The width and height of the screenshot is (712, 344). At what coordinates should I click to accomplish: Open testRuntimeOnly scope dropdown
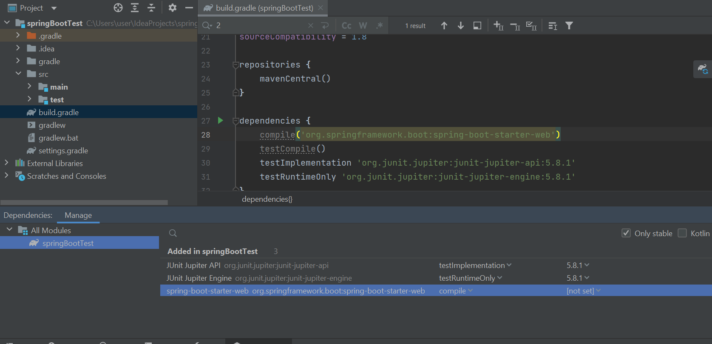(471, 278)
